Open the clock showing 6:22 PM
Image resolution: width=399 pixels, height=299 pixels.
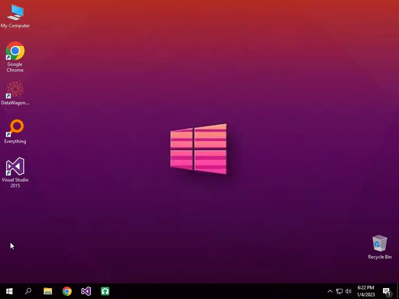click(x=365, y=291)
